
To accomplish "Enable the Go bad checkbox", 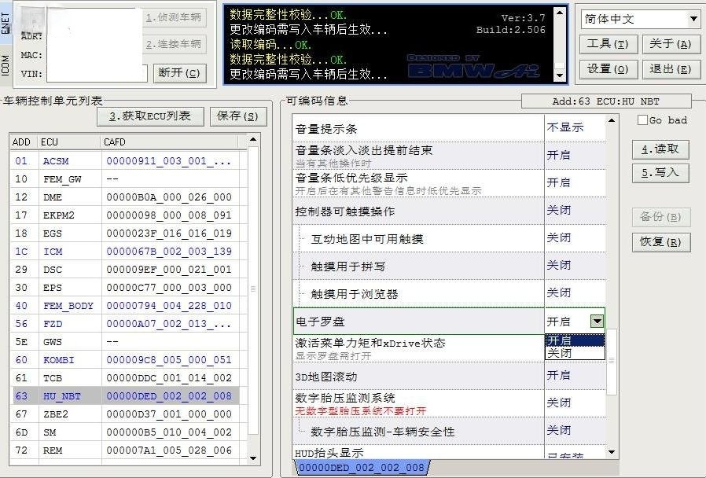I will click(x=643, y=120).
